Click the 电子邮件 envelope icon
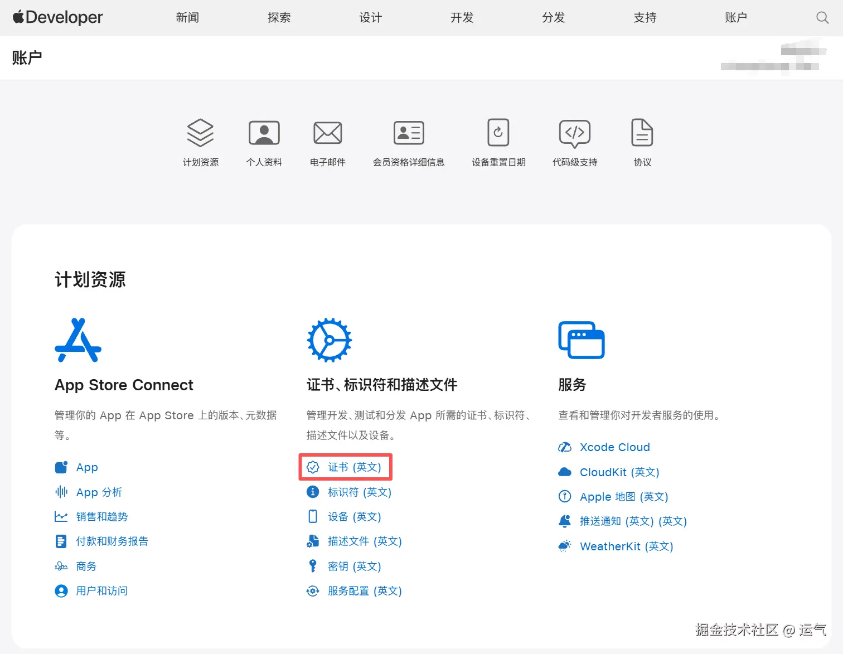 [x=328, y=133]
